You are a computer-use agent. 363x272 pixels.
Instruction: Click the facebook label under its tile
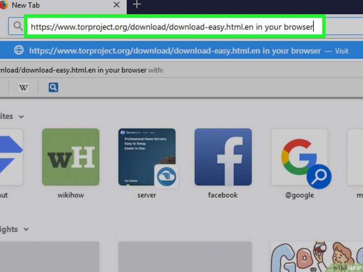point(223,195)
